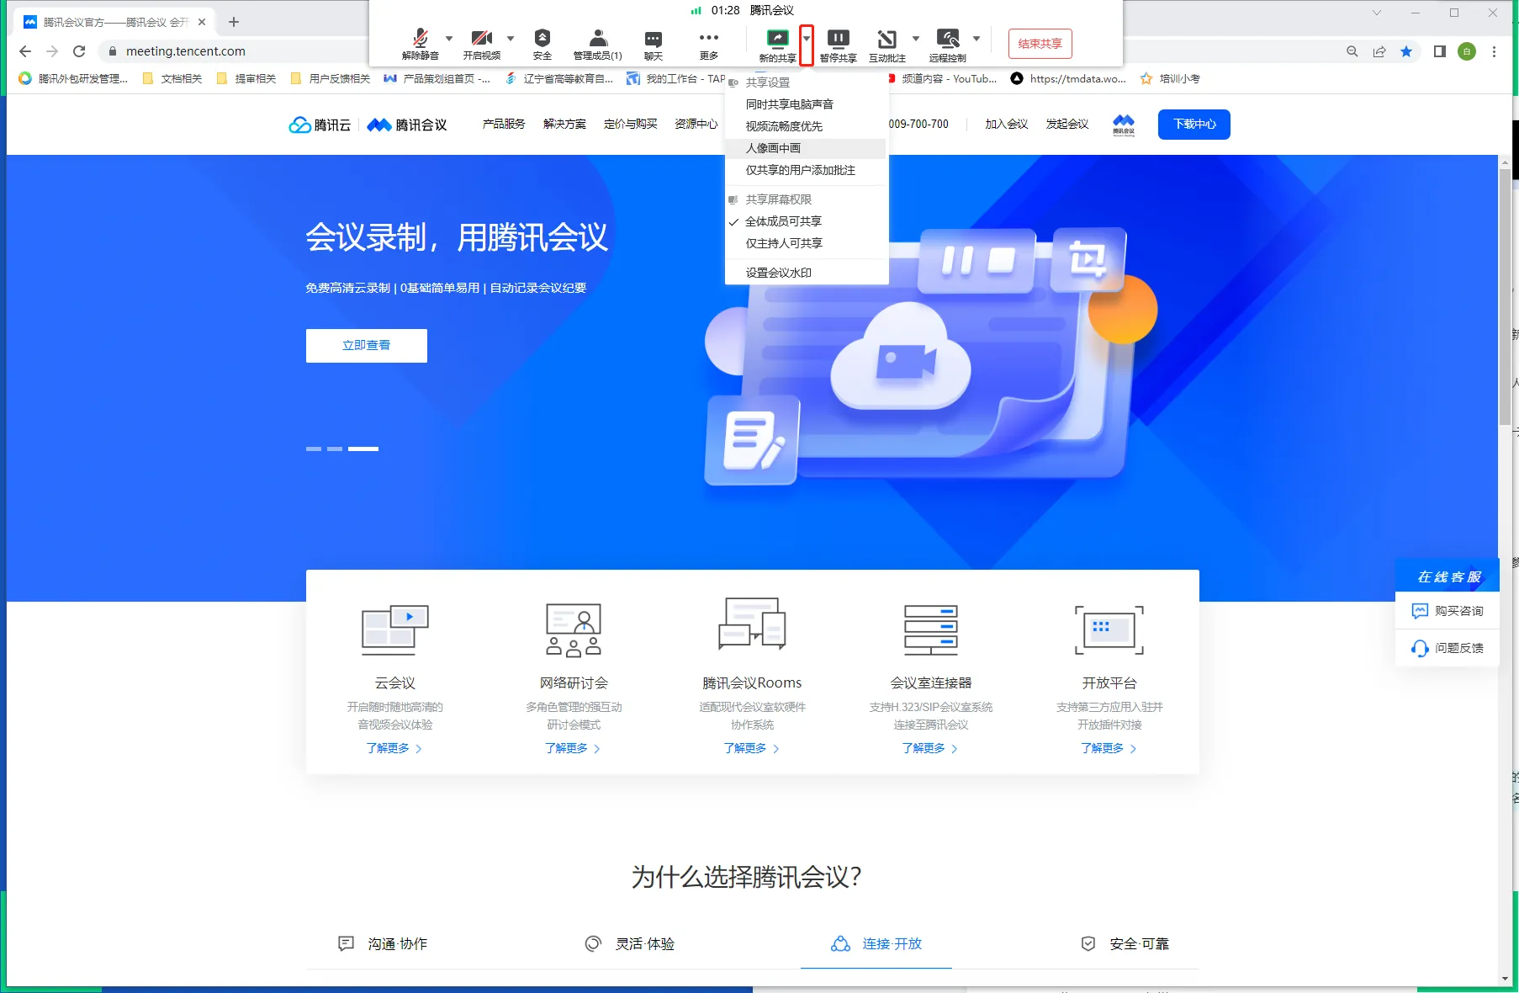Open the browser side panel icon
This screenshot has height=993, width=1519.
coord(1440,51)
